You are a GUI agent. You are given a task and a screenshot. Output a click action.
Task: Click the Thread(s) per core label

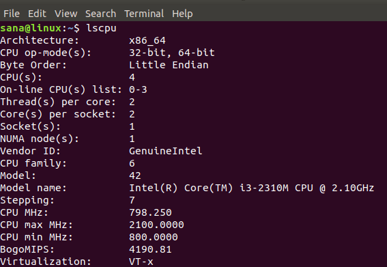click(x=58, y=102)
